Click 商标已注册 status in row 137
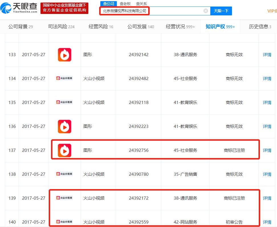This screenshot has height=227, width=277. 234,150
